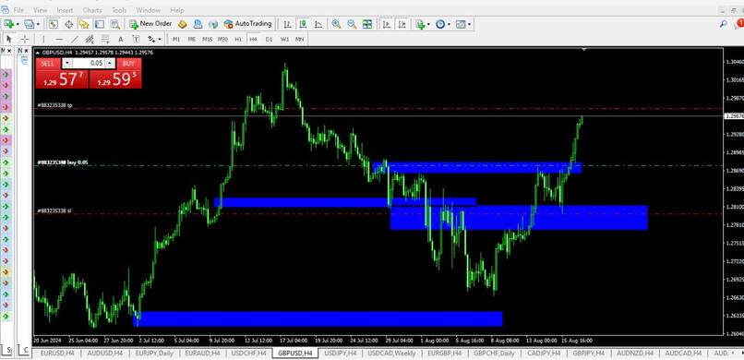Open the Insert menu
Screen dimensions: 744x360
[x=65, y=10]
